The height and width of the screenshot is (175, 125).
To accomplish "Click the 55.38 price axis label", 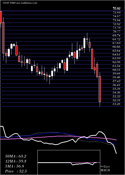I will click(x=116, y=89).
